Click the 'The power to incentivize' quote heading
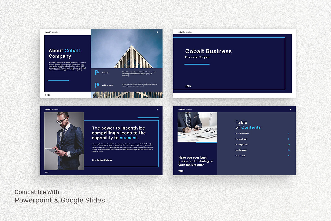The image size is (331, 221). point(119,133)
